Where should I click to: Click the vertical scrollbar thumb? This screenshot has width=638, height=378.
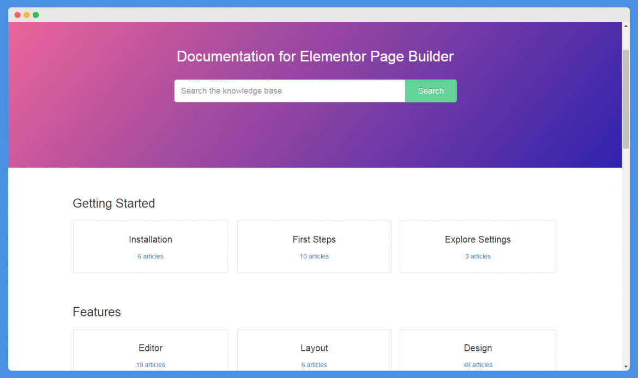coord(626,99)
